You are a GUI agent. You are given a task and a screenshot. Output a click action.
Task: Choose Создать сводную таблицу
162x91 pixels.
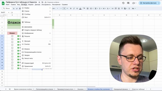36,30
